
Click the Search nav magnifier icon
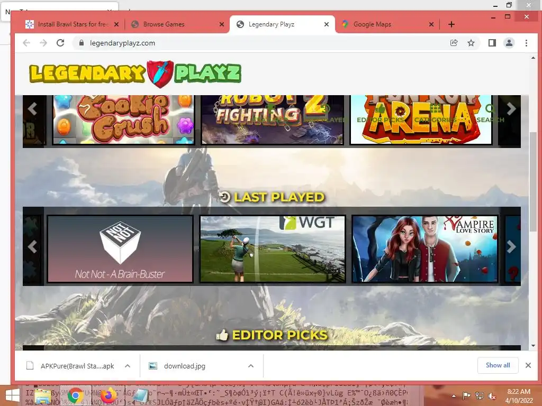[490, 109]
